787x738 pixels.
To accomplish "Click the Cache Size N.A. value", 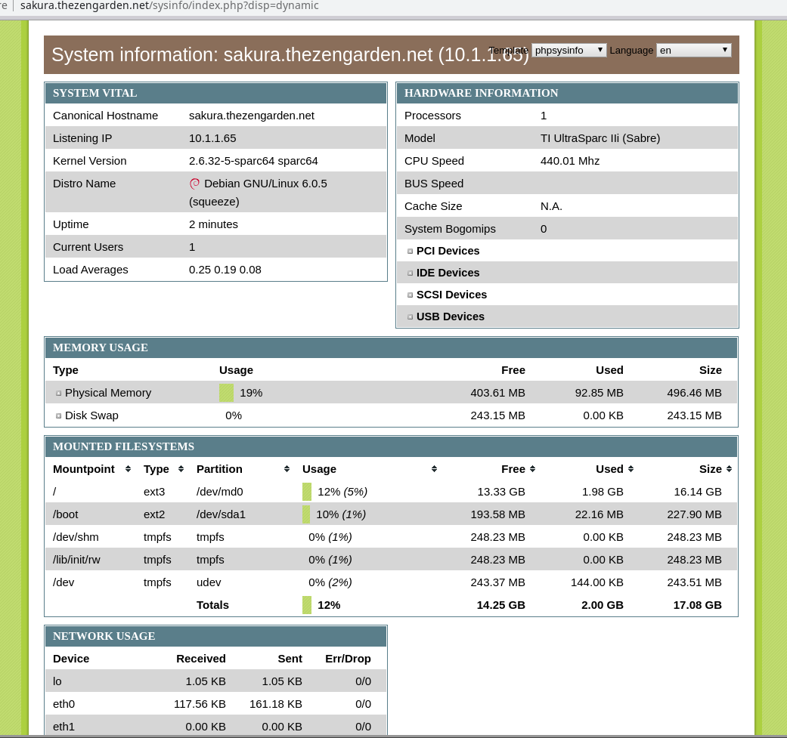I will pos(551,206).
